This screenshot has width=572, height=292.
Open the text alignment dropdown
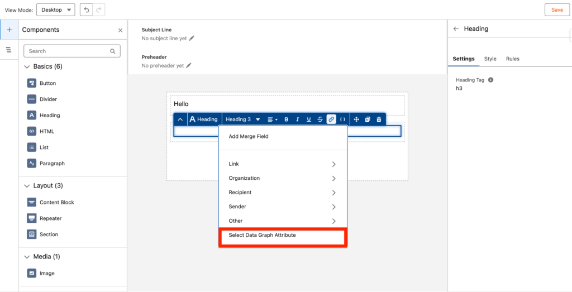click(272, 119)
